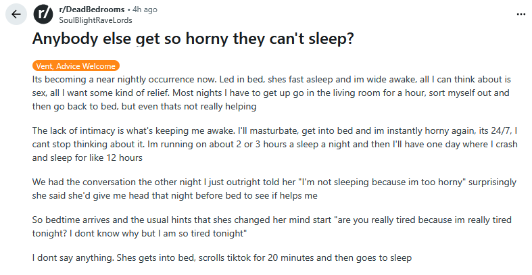Go back using the left arrow button
532x275 pixels.
[16, 14]
